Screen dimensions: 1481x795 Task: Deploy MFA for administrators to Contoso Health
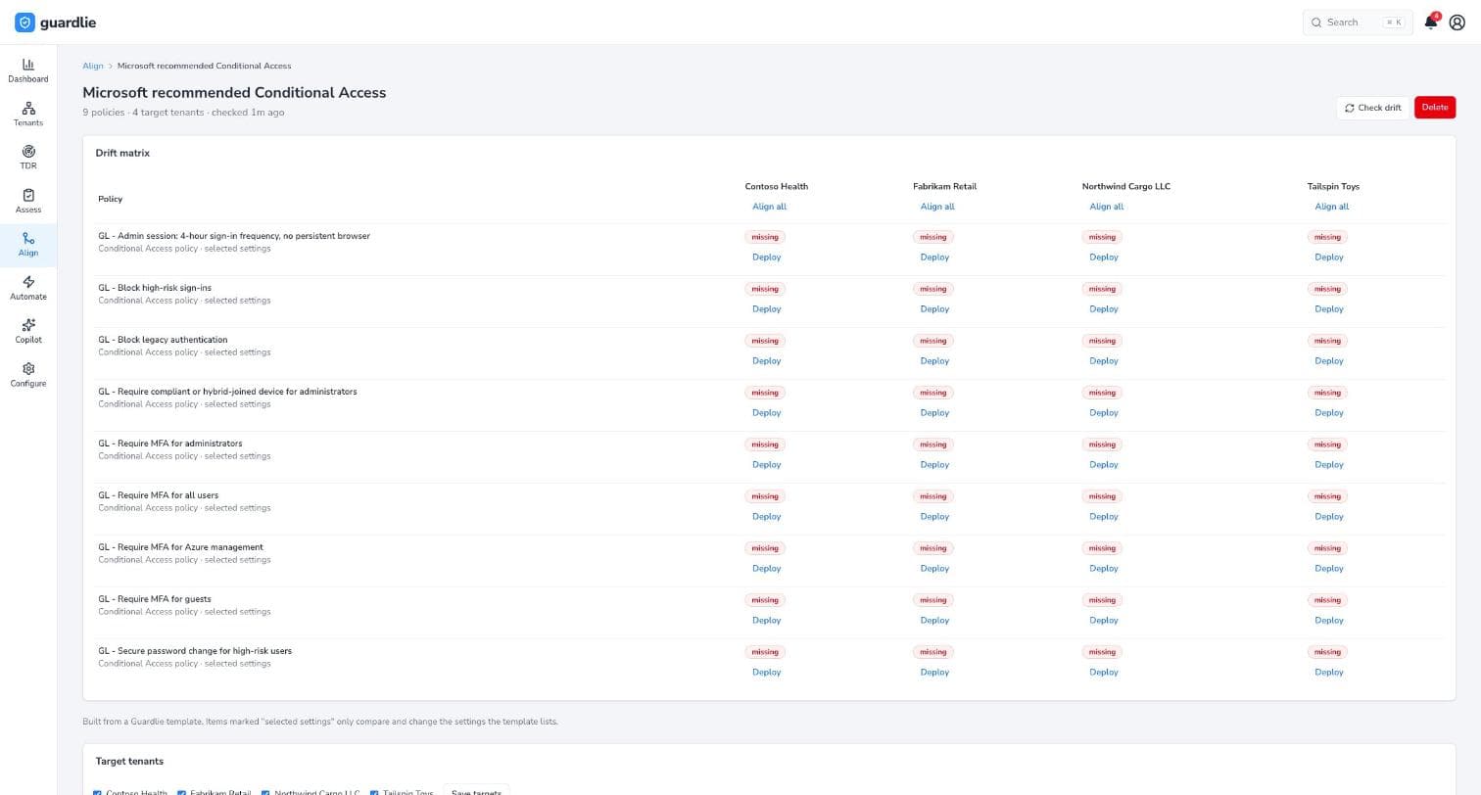[x=766, y=465]
